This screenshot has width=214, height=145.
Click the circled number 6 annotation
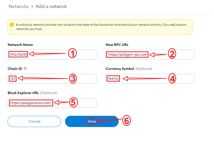pos(127,121)
